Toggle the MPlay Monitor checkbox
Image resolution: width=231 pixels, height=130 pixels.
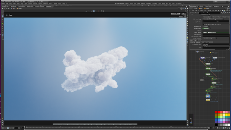click(203, 46)
